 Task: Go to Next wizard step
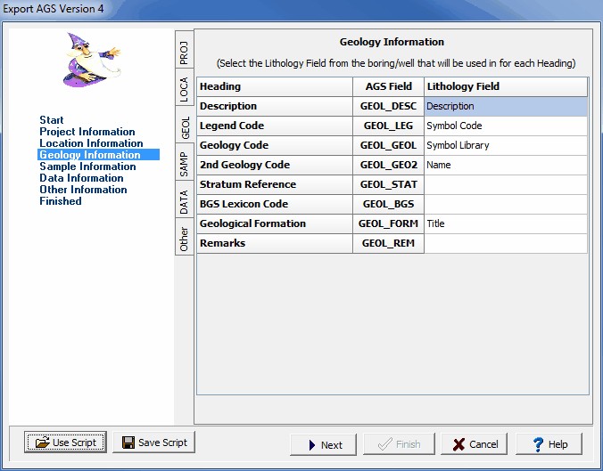(323, 444)
